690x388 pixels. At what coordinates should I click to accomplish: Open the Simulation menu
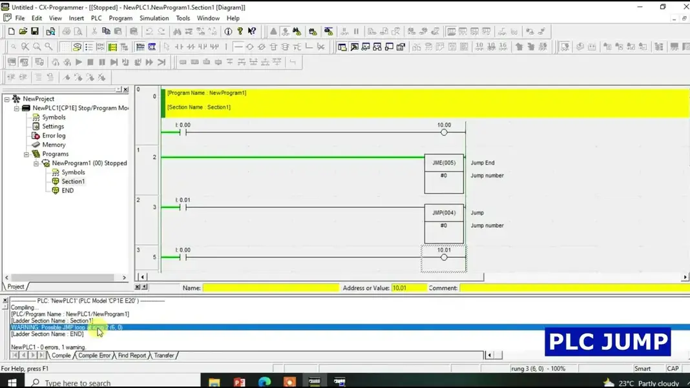tap(154, 18)
